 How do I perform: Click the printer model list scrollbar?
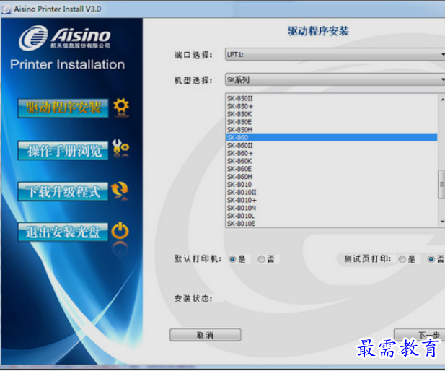coord(441,186)
